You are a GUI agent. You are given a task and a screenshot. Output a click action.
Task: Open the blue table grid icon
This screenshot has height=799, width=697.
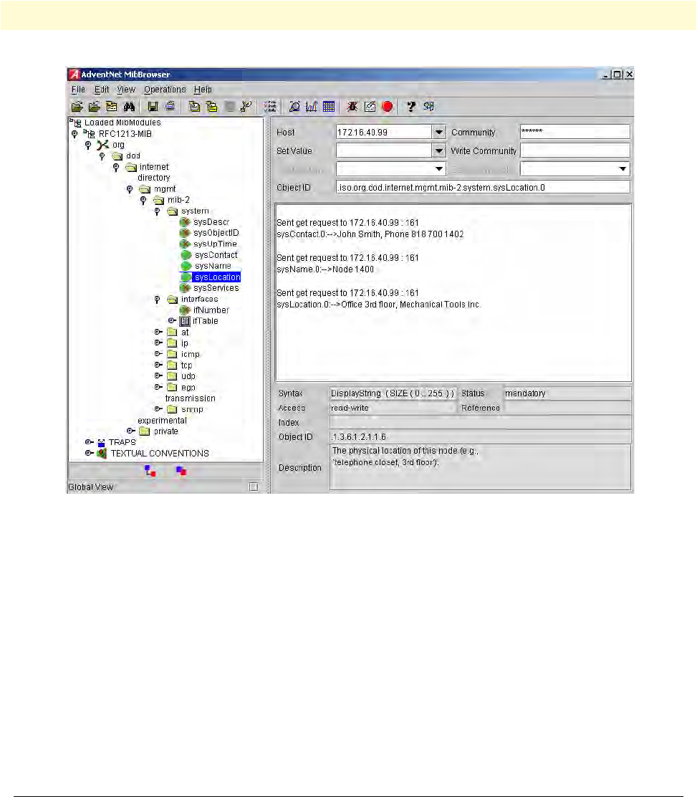[329, 107]
